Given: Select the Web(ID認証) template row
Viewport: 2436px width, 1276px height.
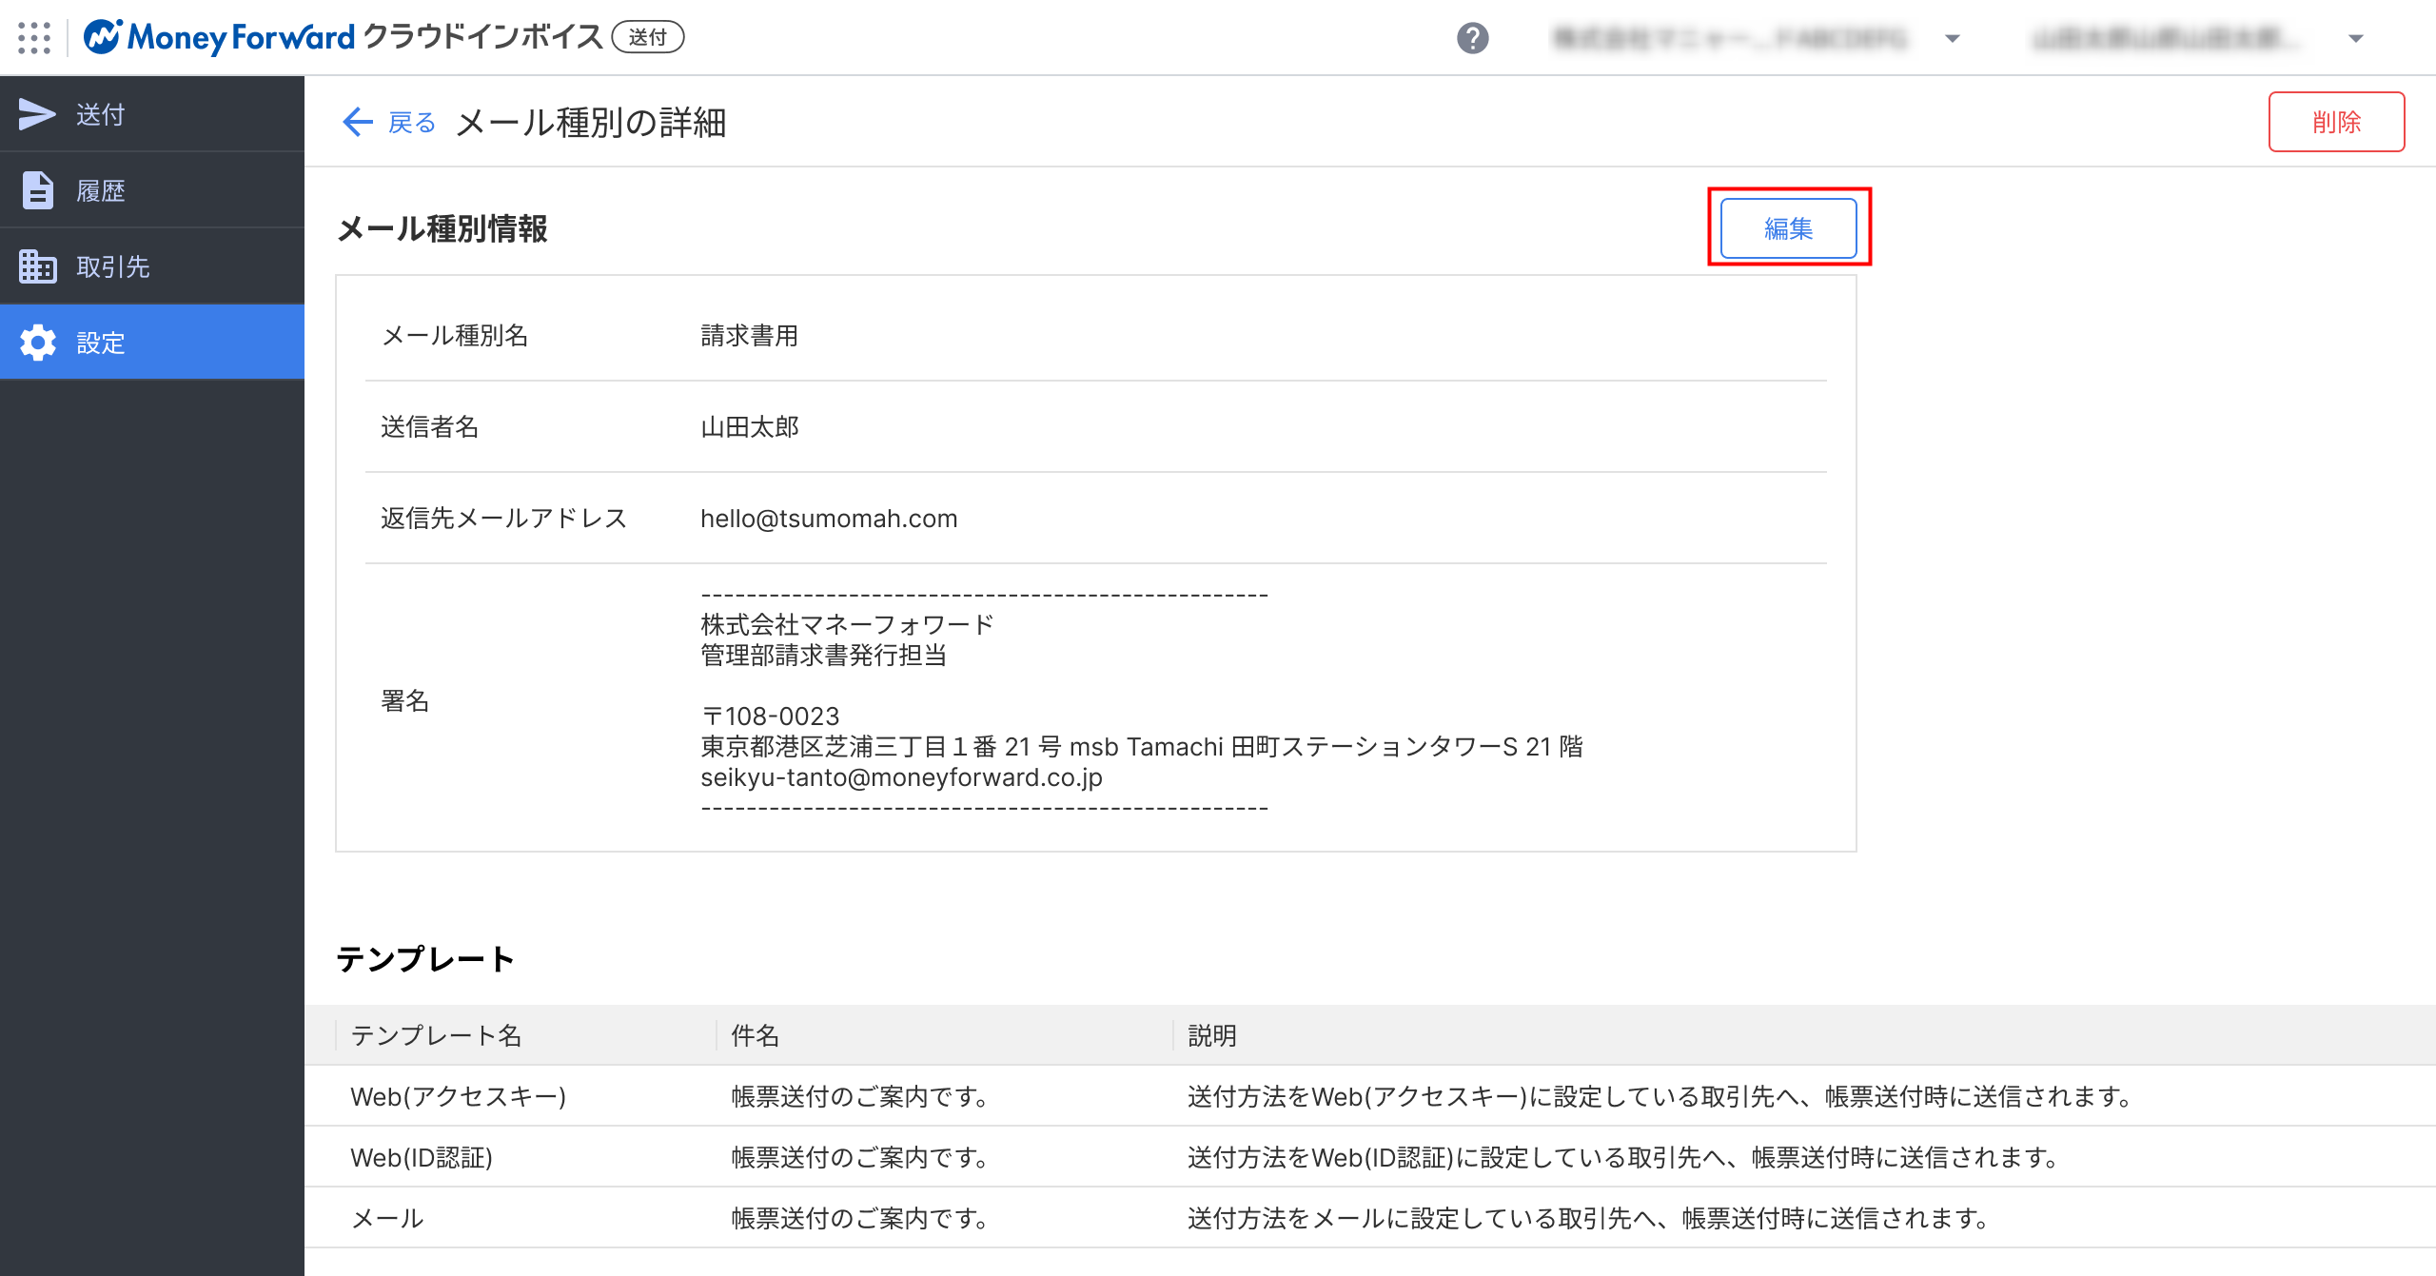Looking at the screenshot, I should (422, 1157).
